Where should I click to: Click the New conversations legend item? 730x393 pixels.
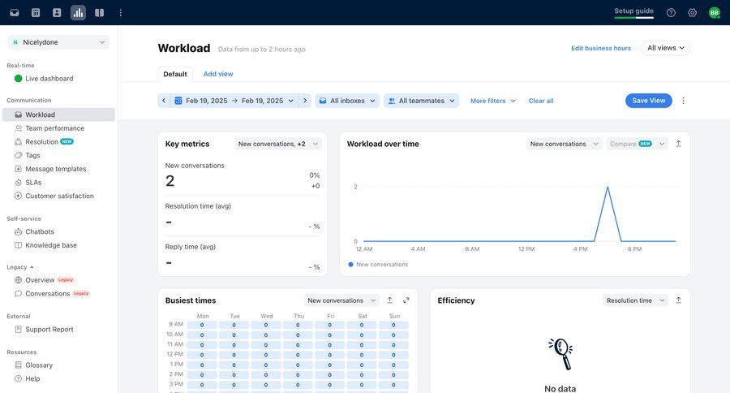point(378,265)
